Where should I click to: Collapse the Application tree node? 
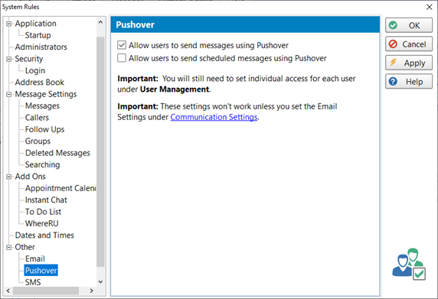[9, 24]
